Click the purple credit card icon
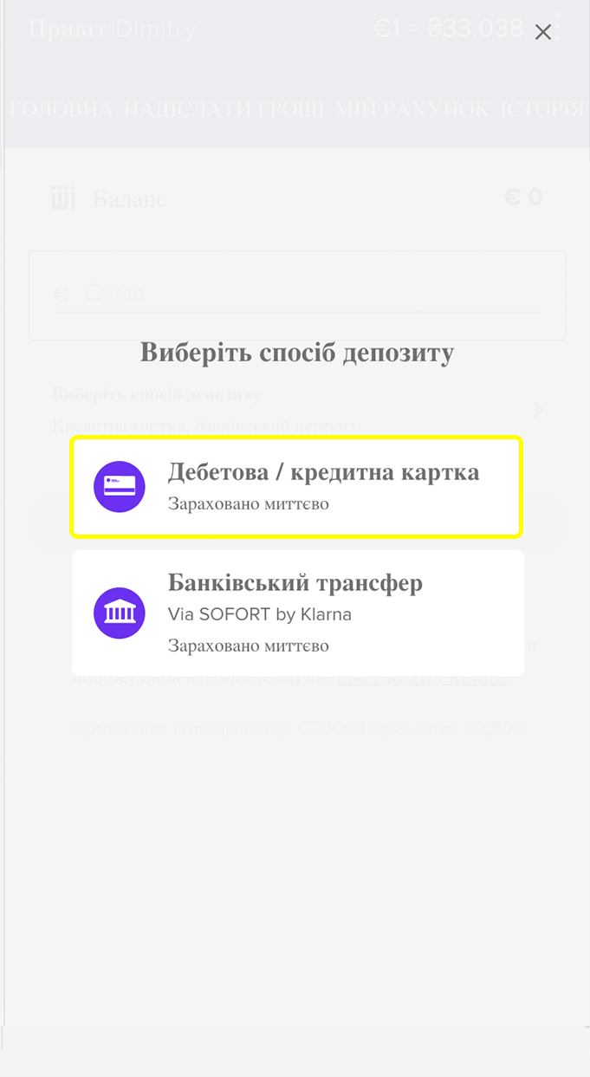The image size is (590, 1077). point(120,487)
